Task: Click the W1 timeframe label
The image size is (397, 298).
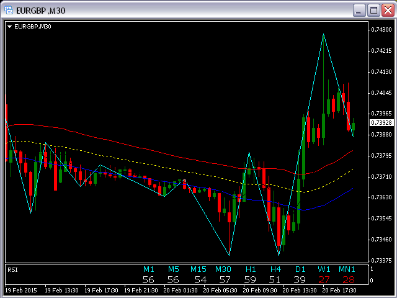Action: coord(324,269)
